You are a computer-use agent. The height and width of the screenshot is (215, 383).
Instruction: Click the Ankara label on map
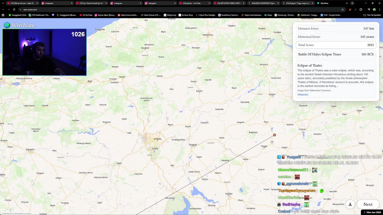pyautogui.click(x=157, y=139)
